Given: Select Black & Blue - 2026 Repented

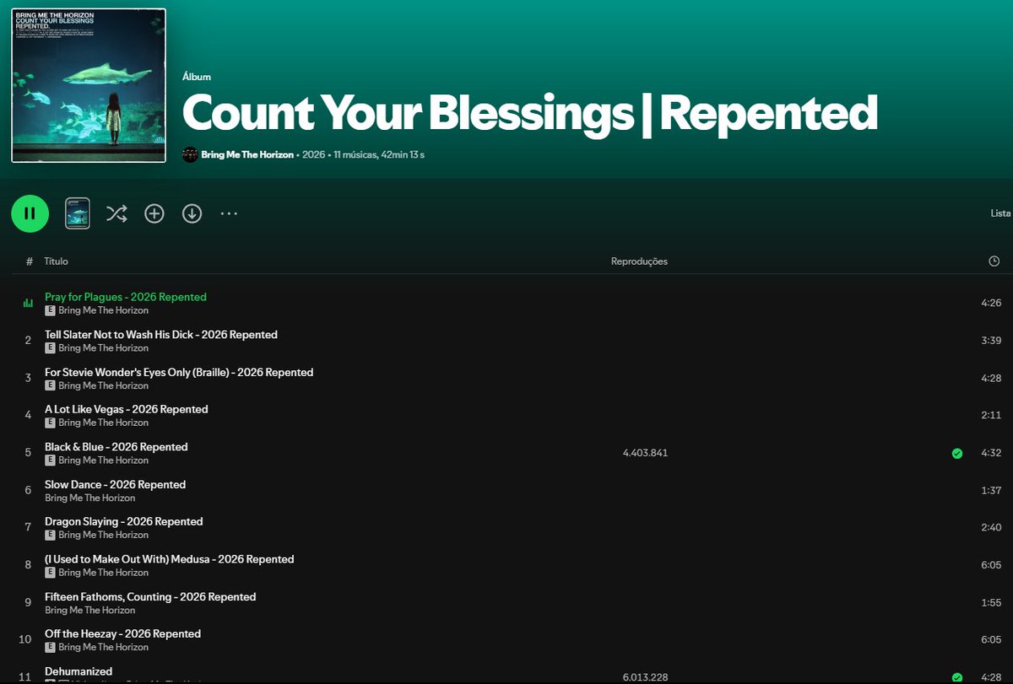Looking at the screenshot, I should coord(116,446).
